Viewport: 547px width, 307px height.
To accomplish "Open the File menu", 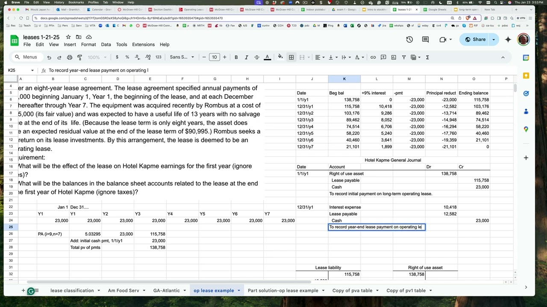I will pyautogui.click(x=27, y=44).
